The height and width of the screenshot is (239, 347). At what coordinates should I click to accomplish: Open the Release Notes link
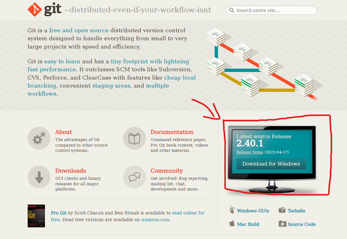pyautogui.click(x=249, y=152)
